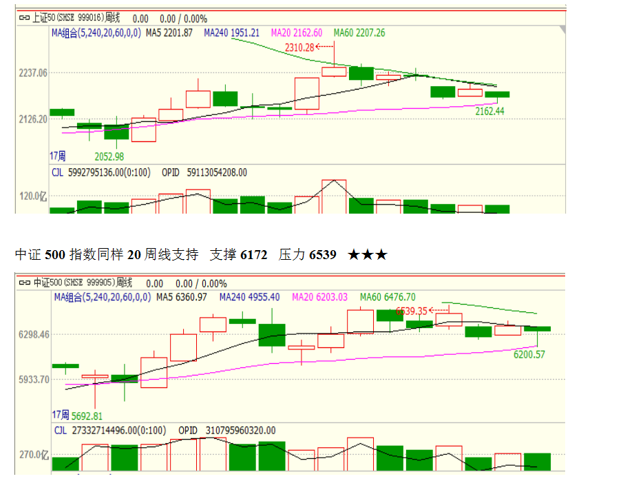623x481 pixels.
Task: Click the link icon beside 中证500 title
Action: [x=24, y=283]
